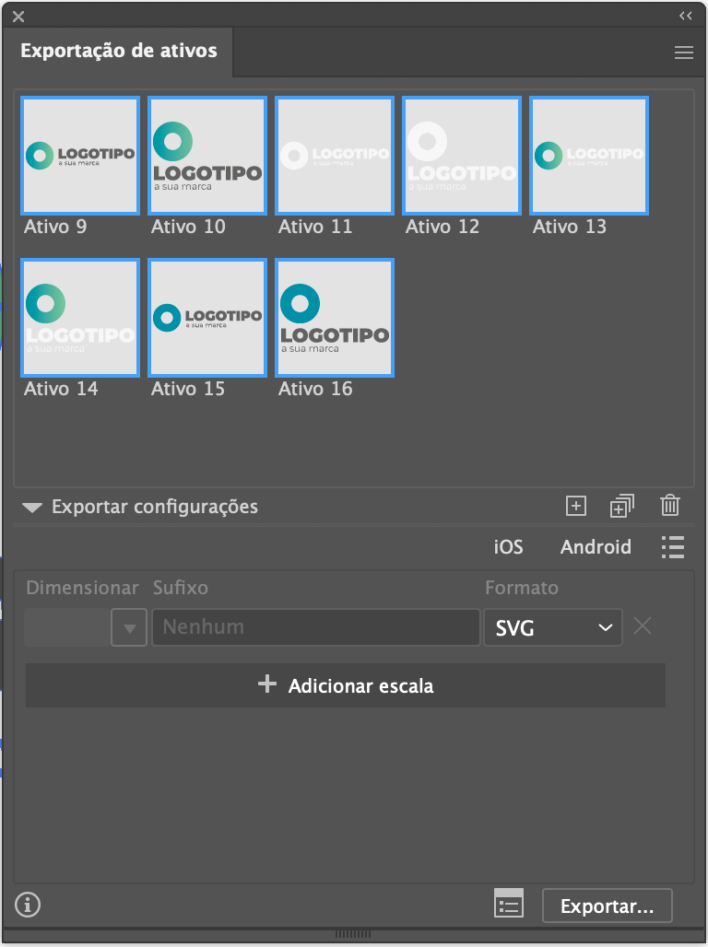Viewport: 708px width, 947px height.
Task: Open the export dialog icon
Action: [509, 904]
